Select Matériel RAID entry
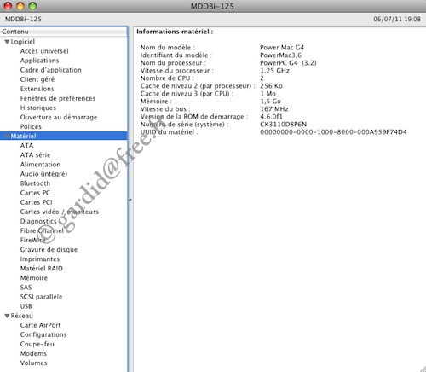 click(42, 269)
